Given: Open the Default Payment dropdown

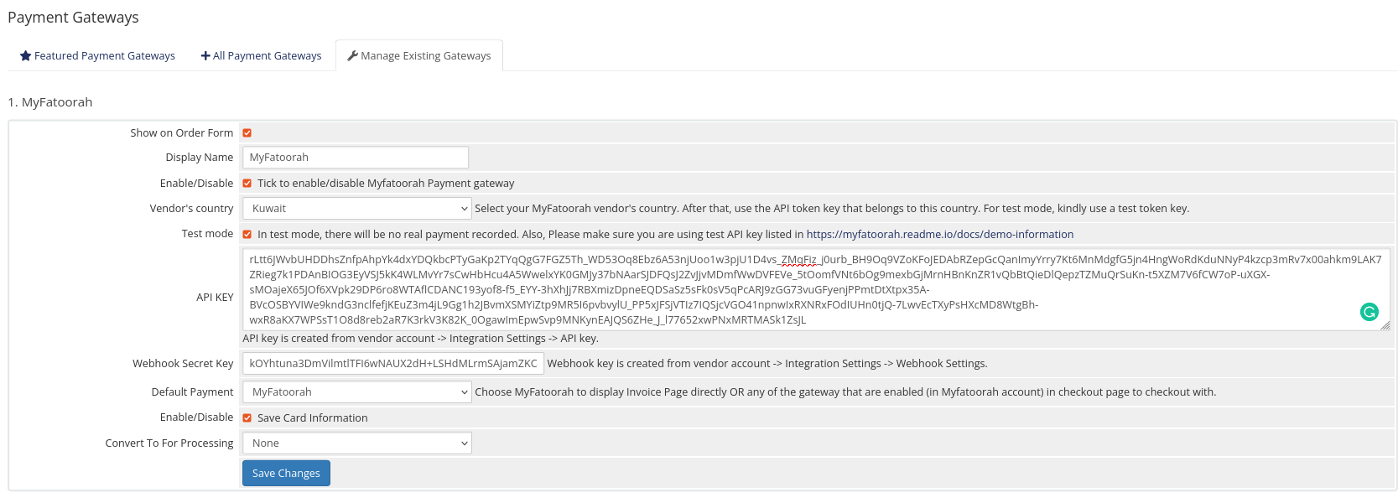Looking at the screenshot, I should (357, 392).
